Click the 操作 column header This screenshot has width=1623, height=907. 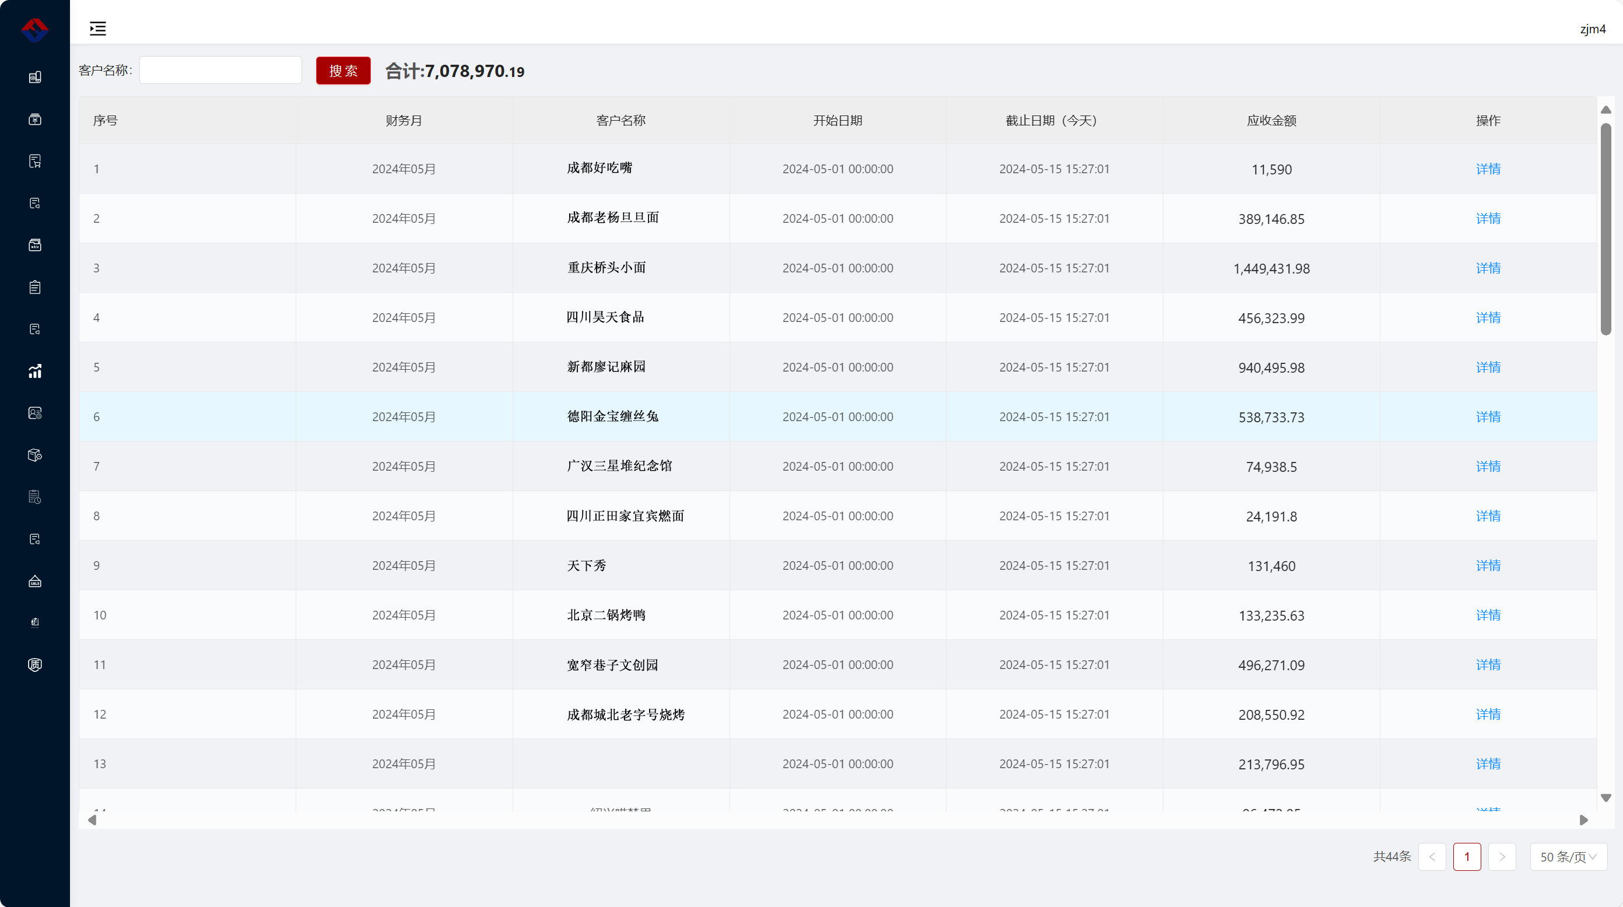click(1488, 120)
